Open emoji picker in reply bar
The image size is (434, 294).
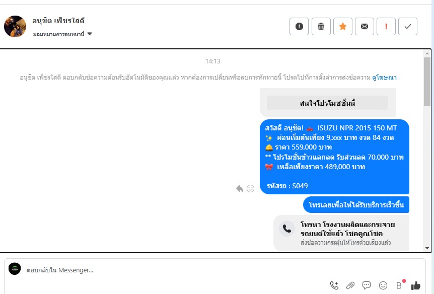tap(383, 285)
